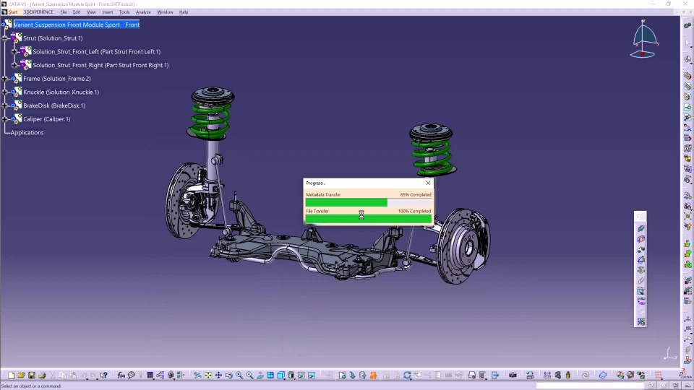Screen dimensions: 694x390
Task: Select Caliper (Caliper.1) in tree
Action: tap(46, 119)
